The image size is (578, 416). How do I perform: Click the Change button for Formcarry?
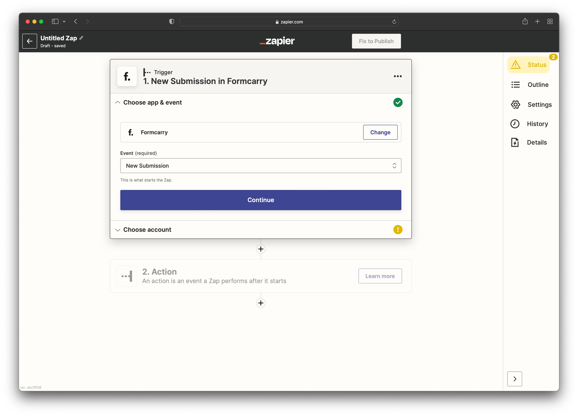(380, 132)
